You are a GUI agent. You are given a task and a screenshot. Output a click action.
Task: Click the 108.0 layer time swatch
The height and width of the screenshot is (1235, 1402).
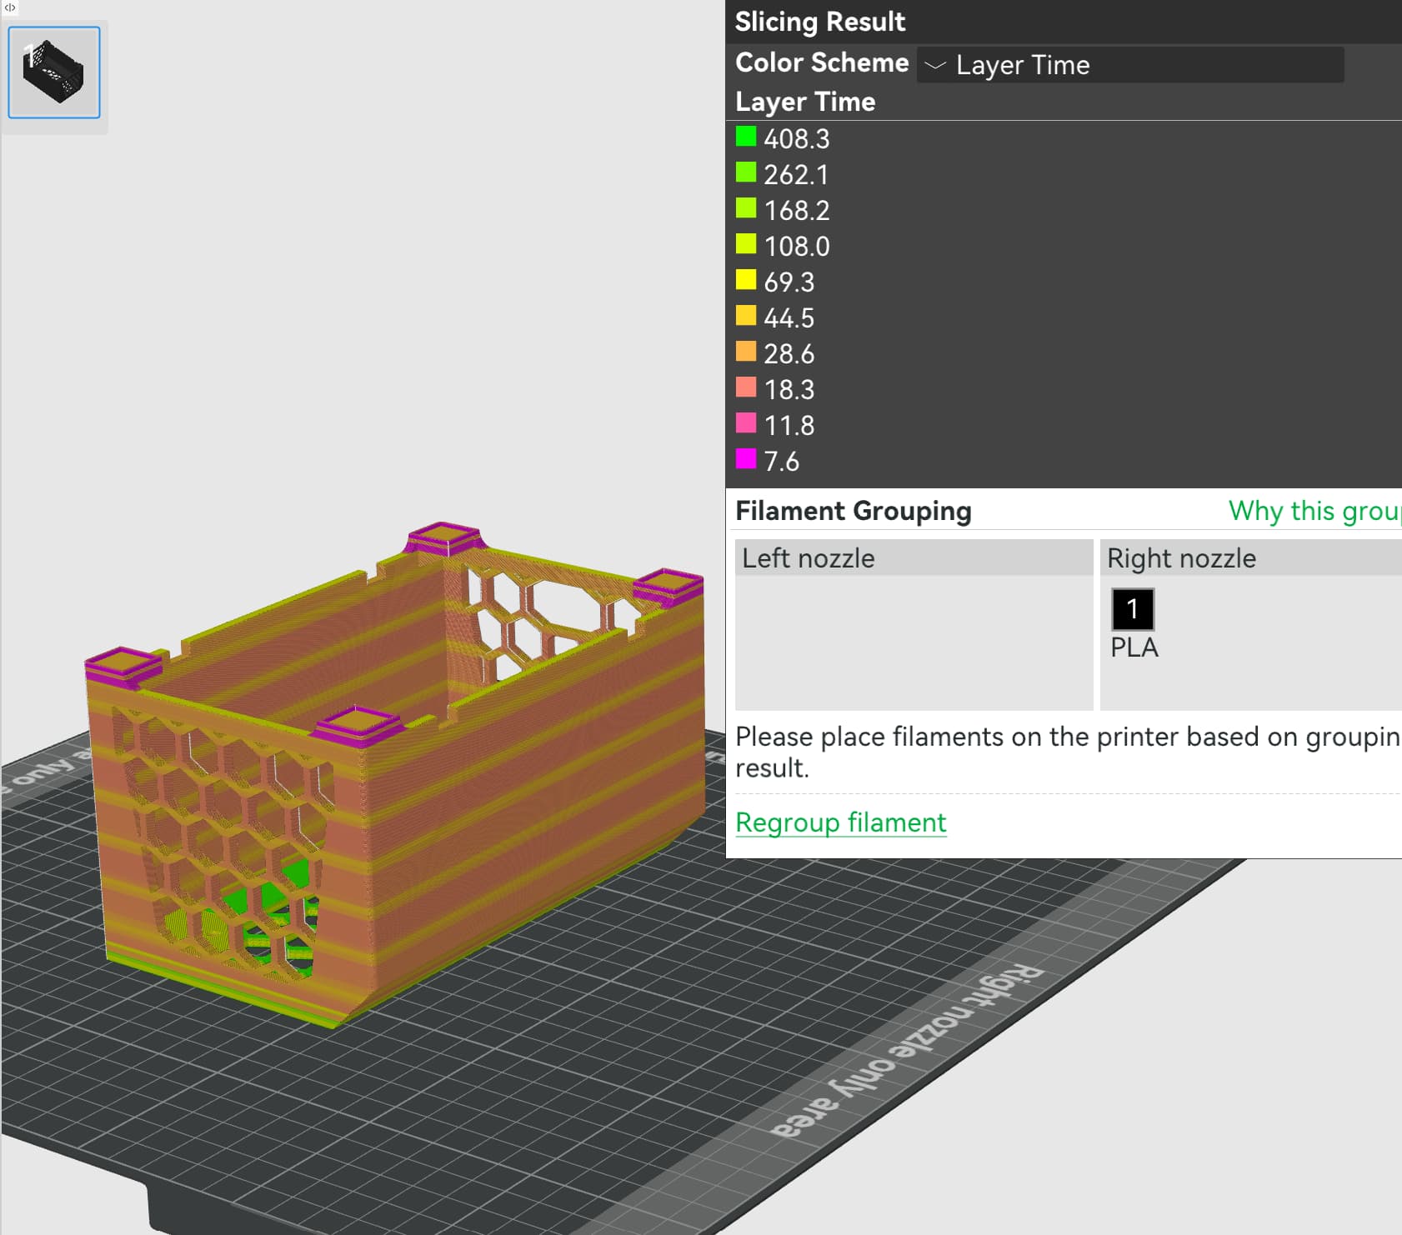pyautogui.click(x=746, y=243)
